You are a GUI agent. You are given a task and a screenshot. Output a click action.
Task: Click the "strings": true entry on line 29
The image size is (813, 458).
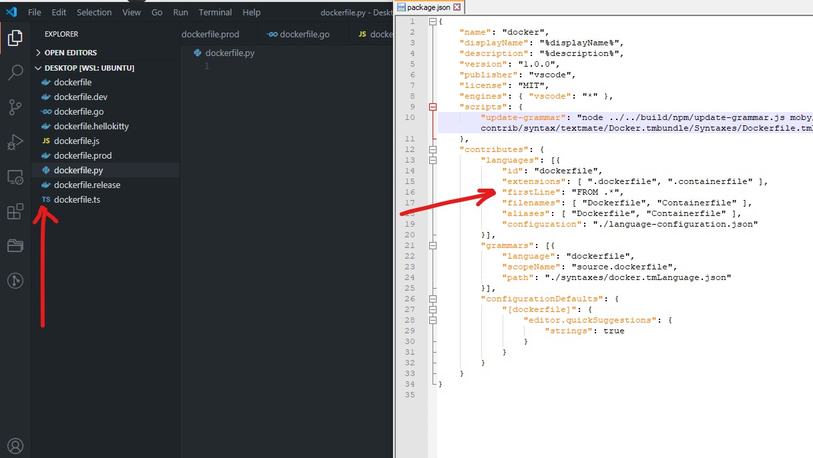(585, 331)
